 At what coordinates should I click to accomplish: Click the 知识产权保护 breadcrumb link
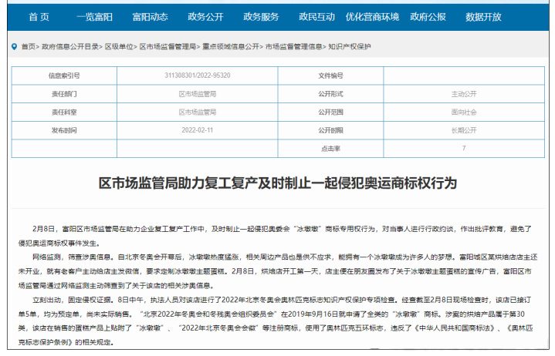[x=350, y=46]
